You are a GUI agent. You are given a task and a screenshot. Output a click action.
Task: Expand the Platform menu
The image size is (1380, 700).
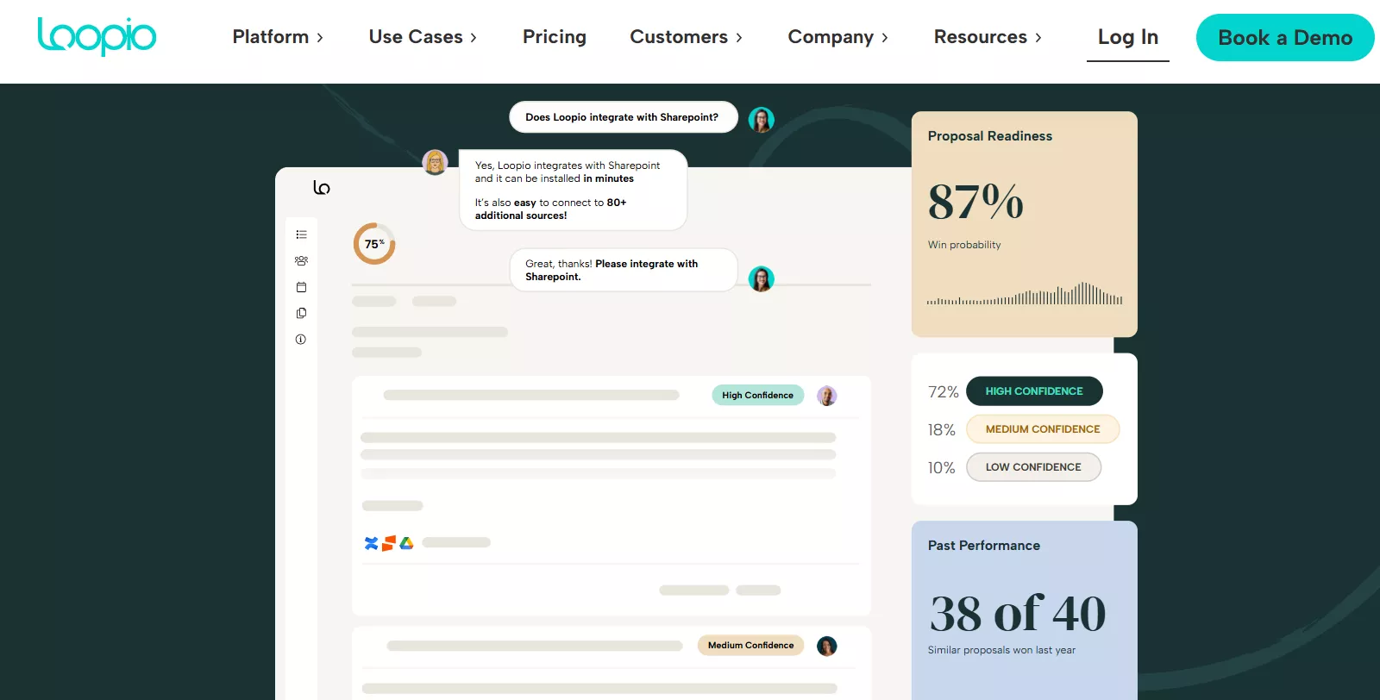[278, 37]
